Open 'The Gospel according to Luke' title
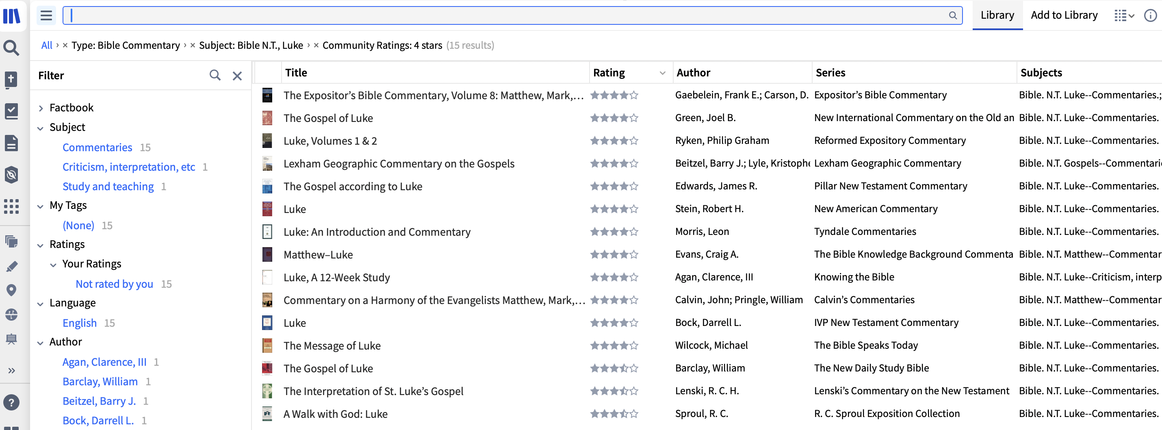This screenshot has width=1162, height=430. pyautogui.click(x=353, y=187)
